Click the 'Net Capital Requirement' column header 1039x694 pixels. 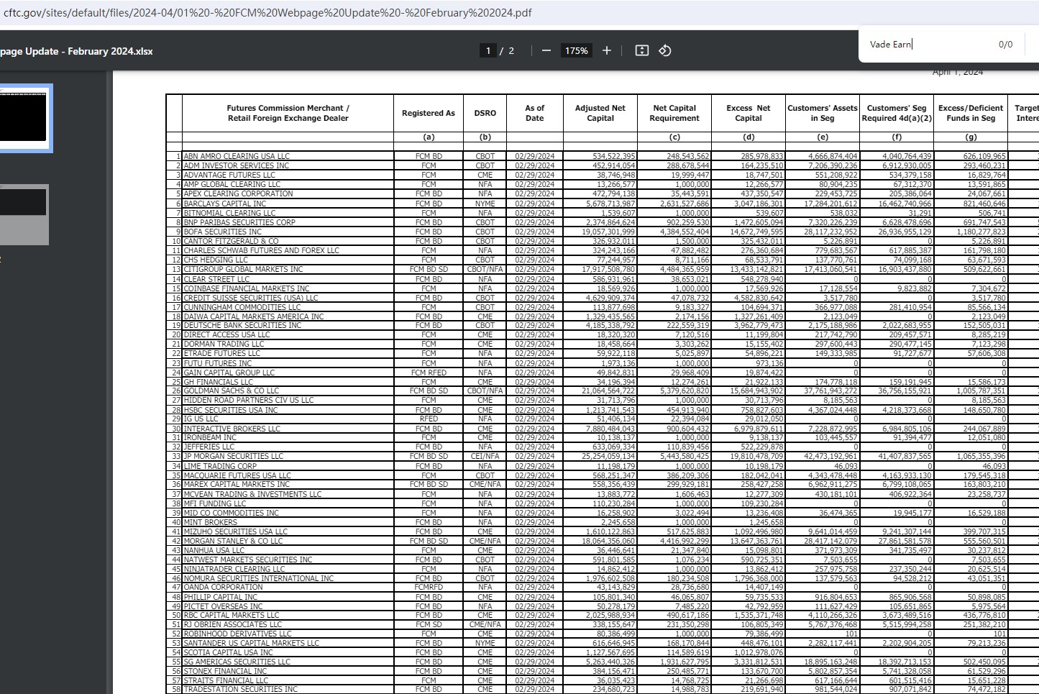(x=674, y=113)
